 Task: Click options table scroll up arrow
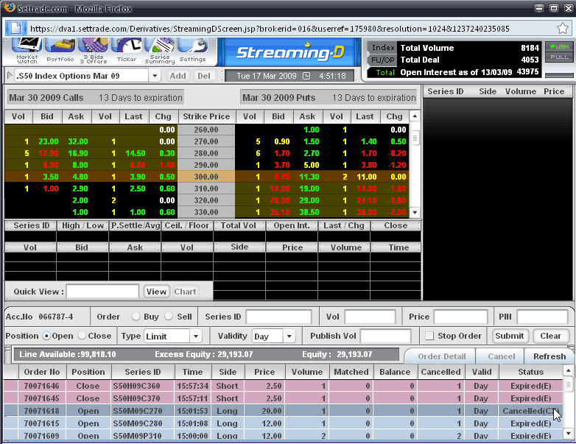(415, 116)
